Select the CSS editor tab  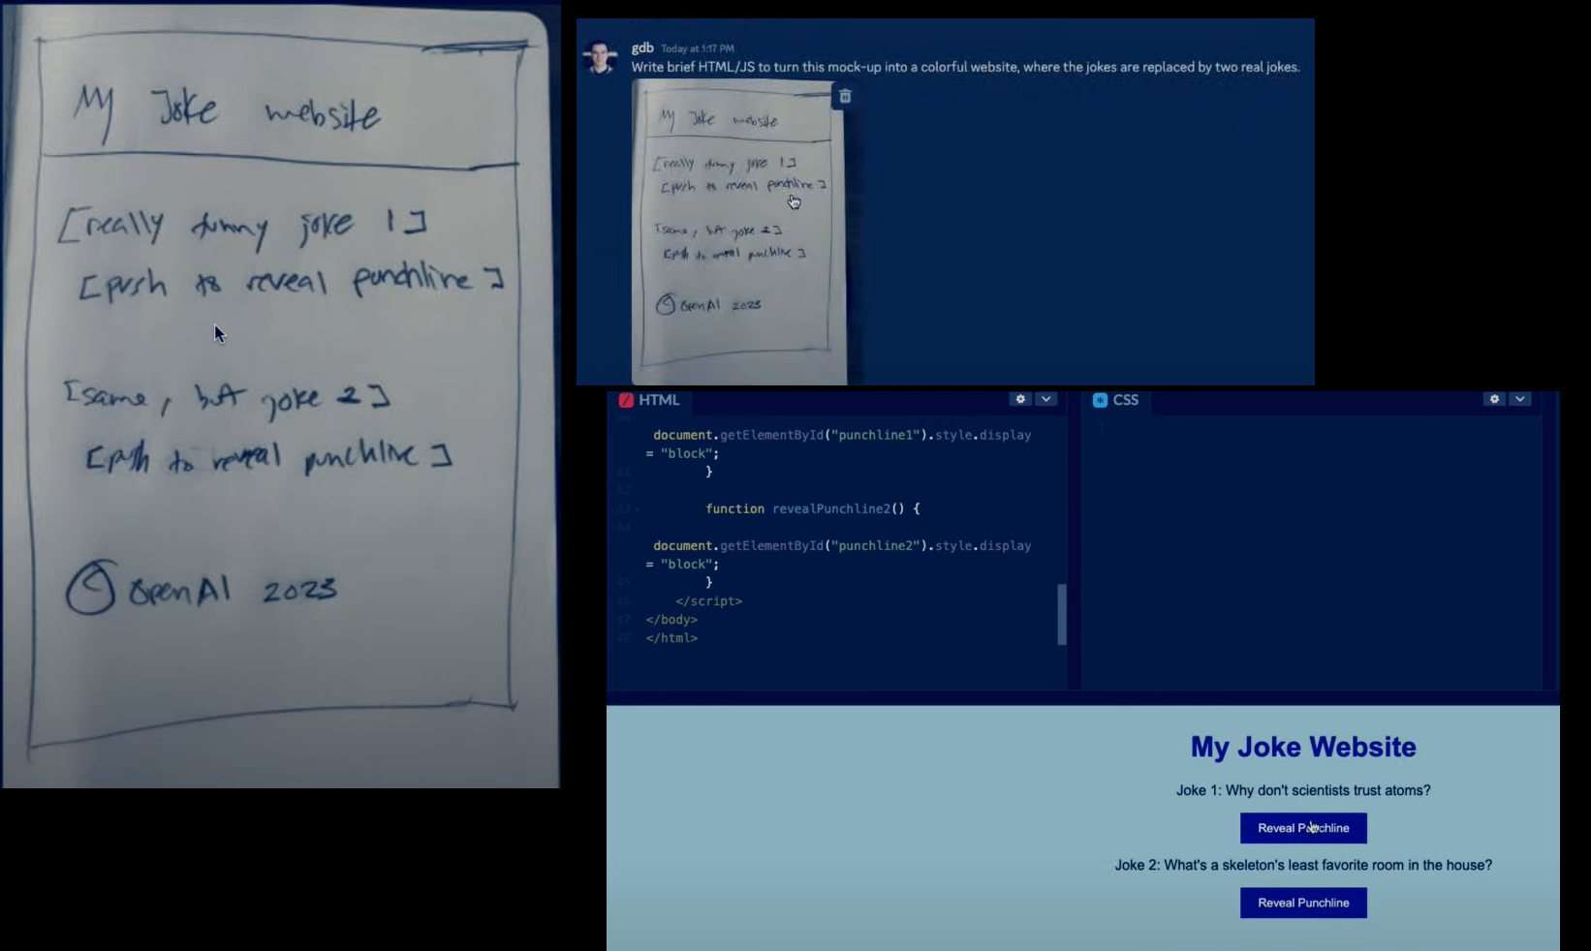click(x=1116, y=400)
